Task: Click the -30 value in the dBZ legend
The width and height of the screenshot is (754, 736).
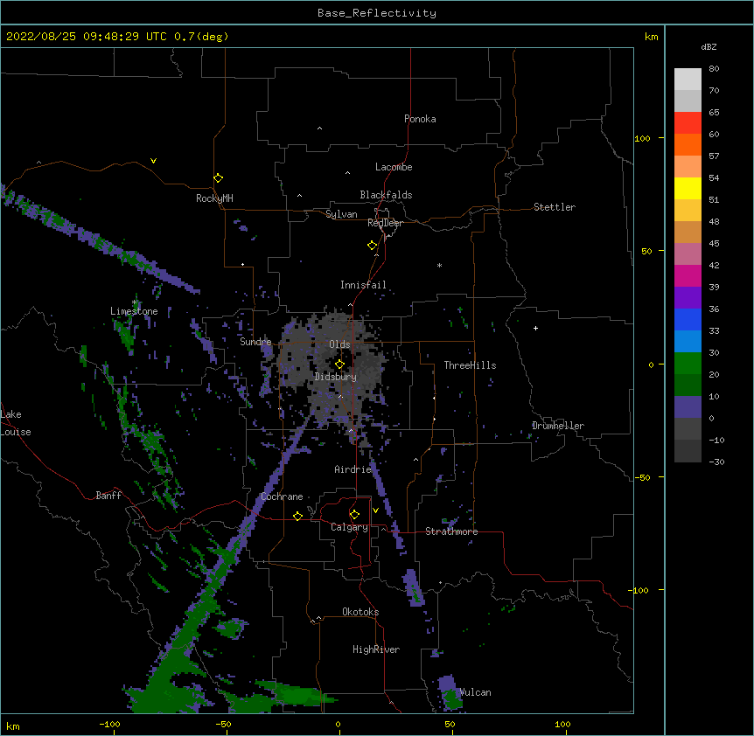Action: (716, 462)
